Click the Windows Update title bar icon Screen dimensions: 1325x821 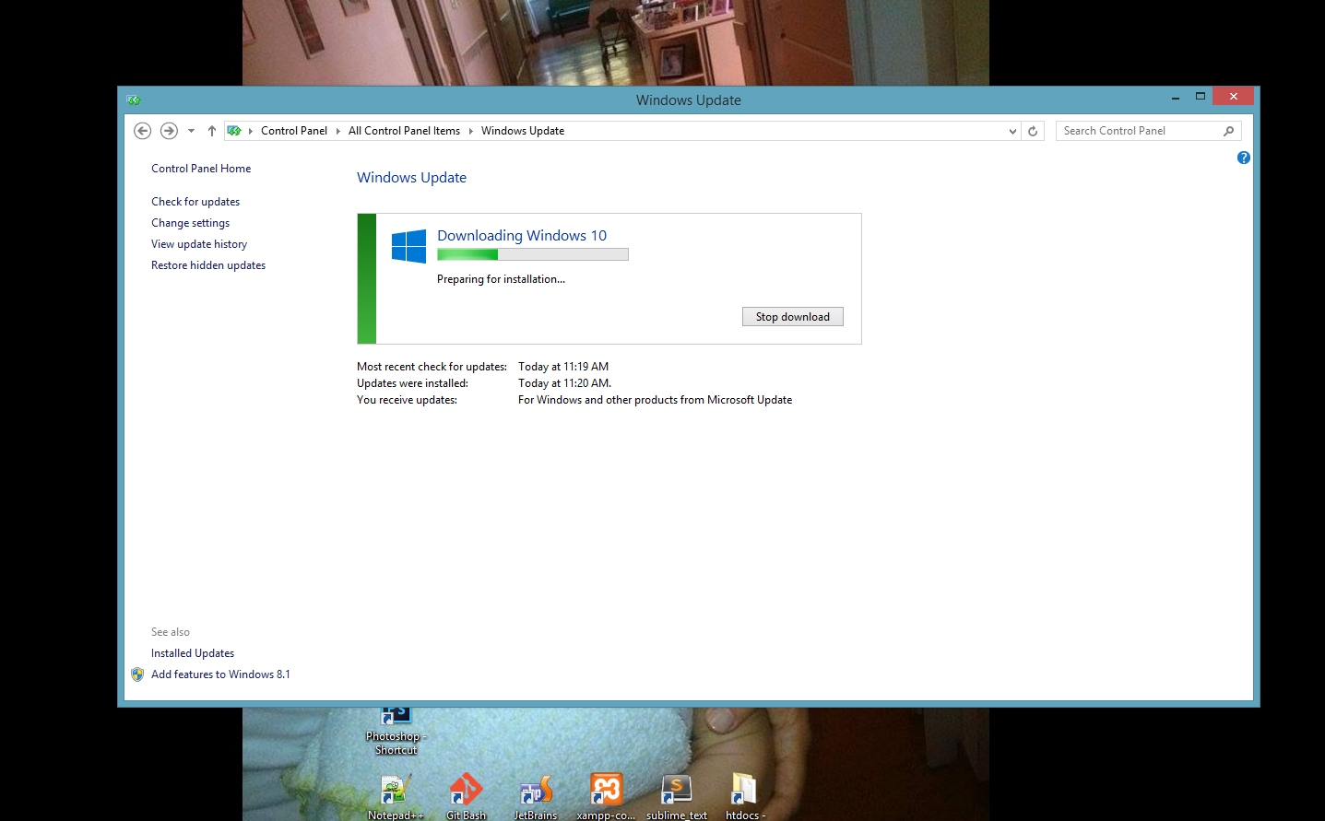[x=134, y=100]
